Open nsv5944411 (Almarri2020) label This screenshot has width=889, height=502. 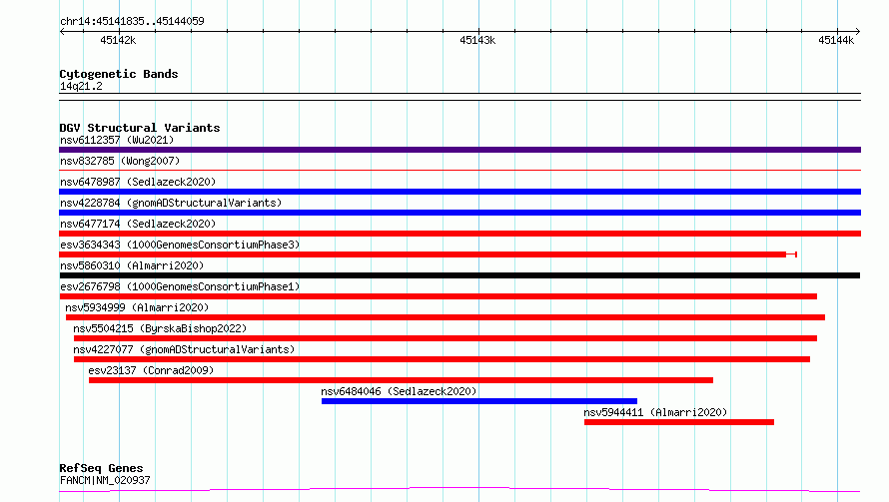point(655,412)
